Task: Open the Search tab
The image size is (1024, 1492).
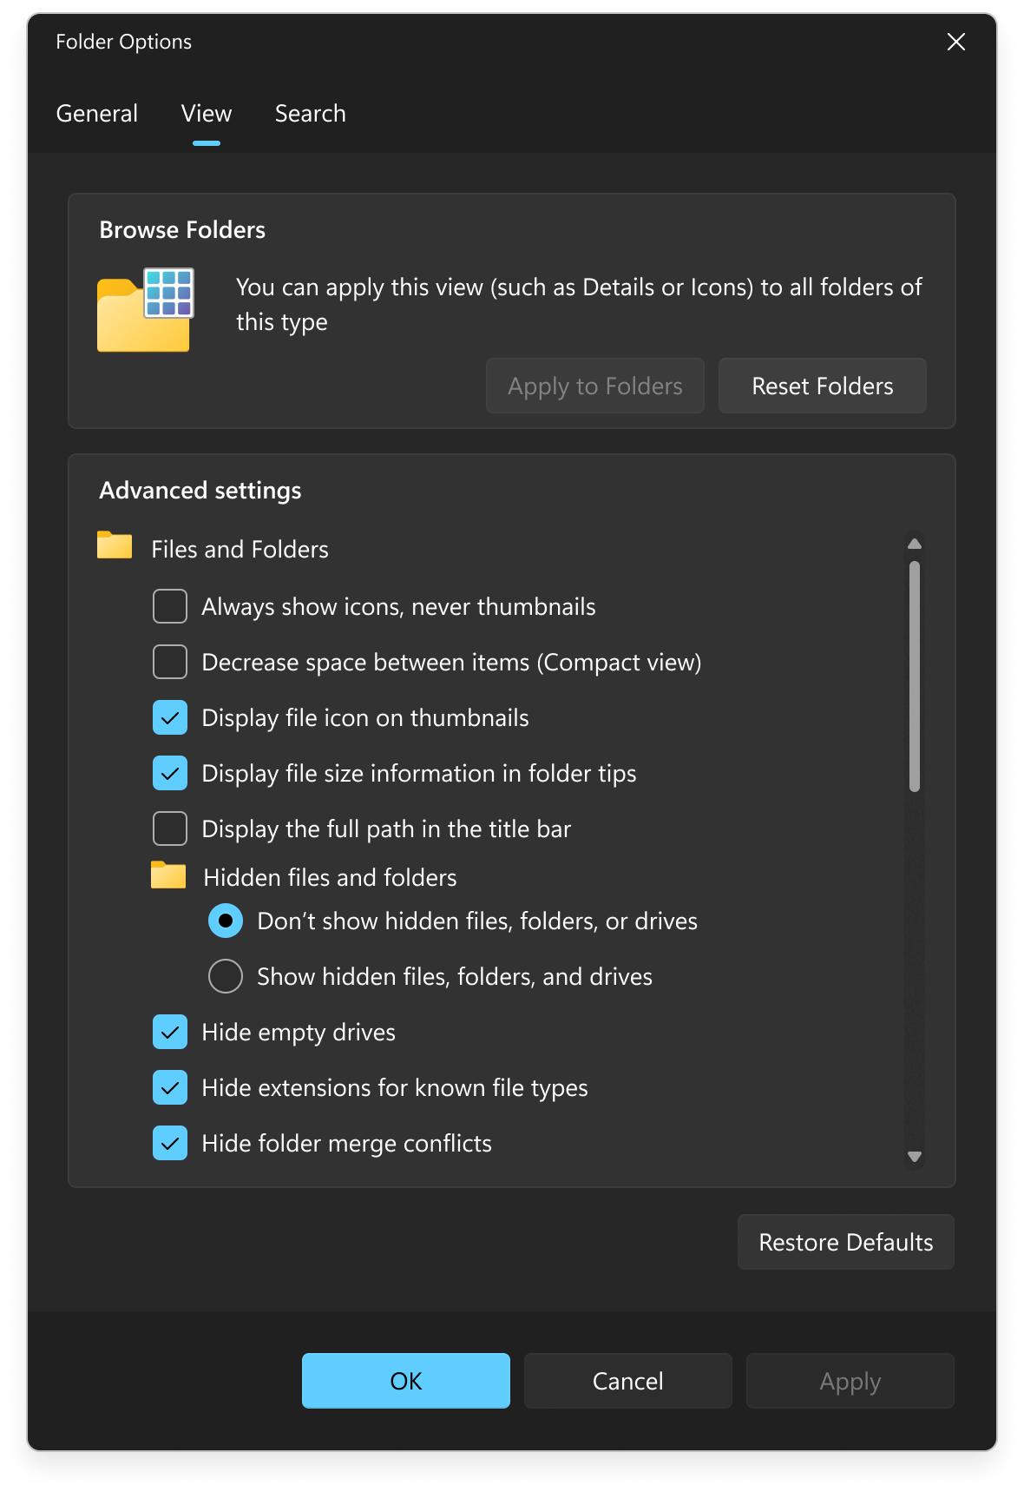Action: coord(311,114)
